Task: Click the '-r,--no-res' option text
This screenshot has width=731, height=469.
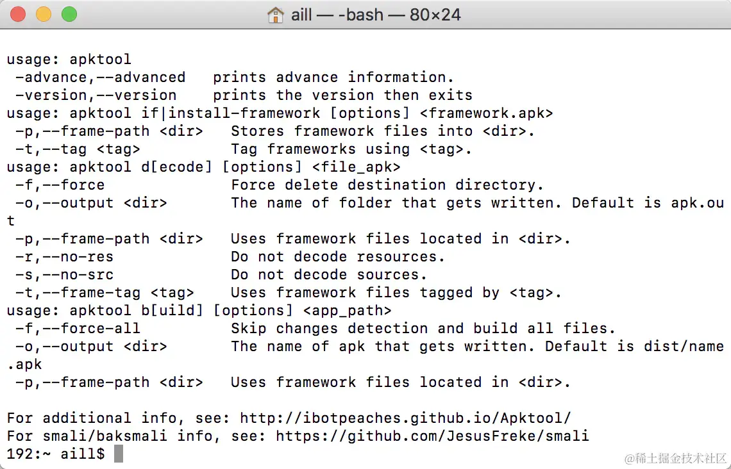Action: (x=64, y=257)
